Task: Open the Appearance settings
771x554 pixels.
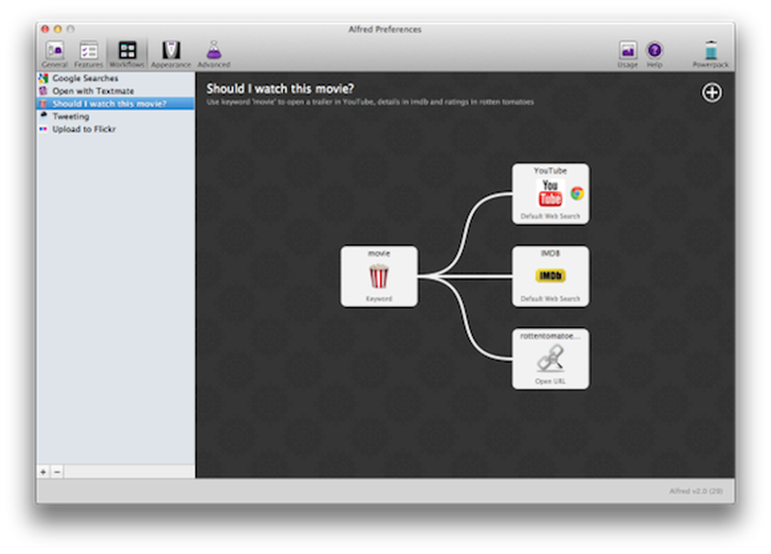Action: [171, 52]
